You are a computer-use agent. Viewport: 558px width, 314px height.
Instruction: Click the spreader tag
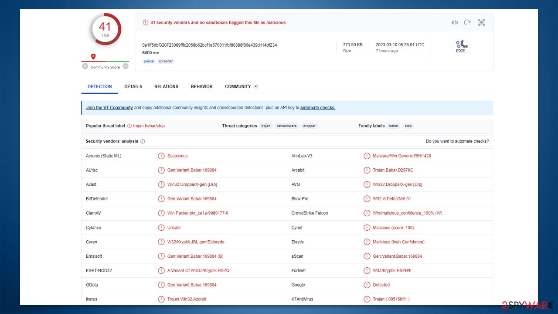(166, 61)
